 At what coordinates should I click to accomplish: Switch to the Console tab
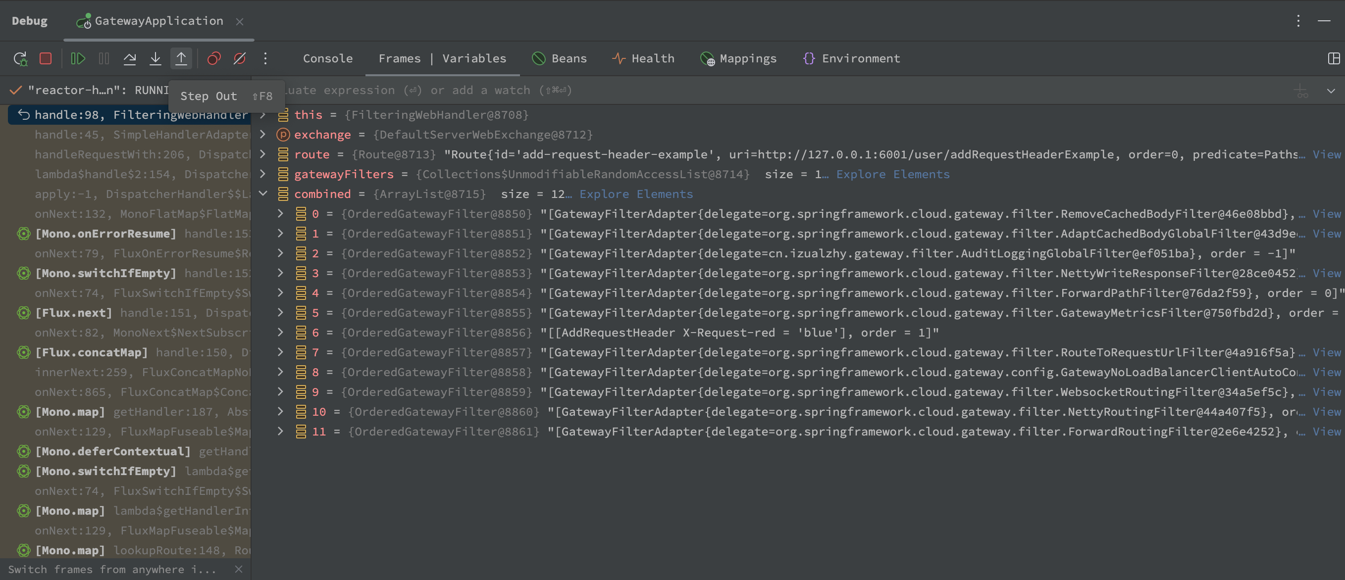328,58
